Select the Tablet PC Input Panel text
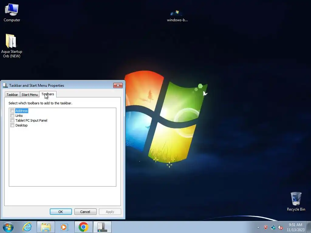This screenshot has height=233, width=311. click(x=31, y=120)
